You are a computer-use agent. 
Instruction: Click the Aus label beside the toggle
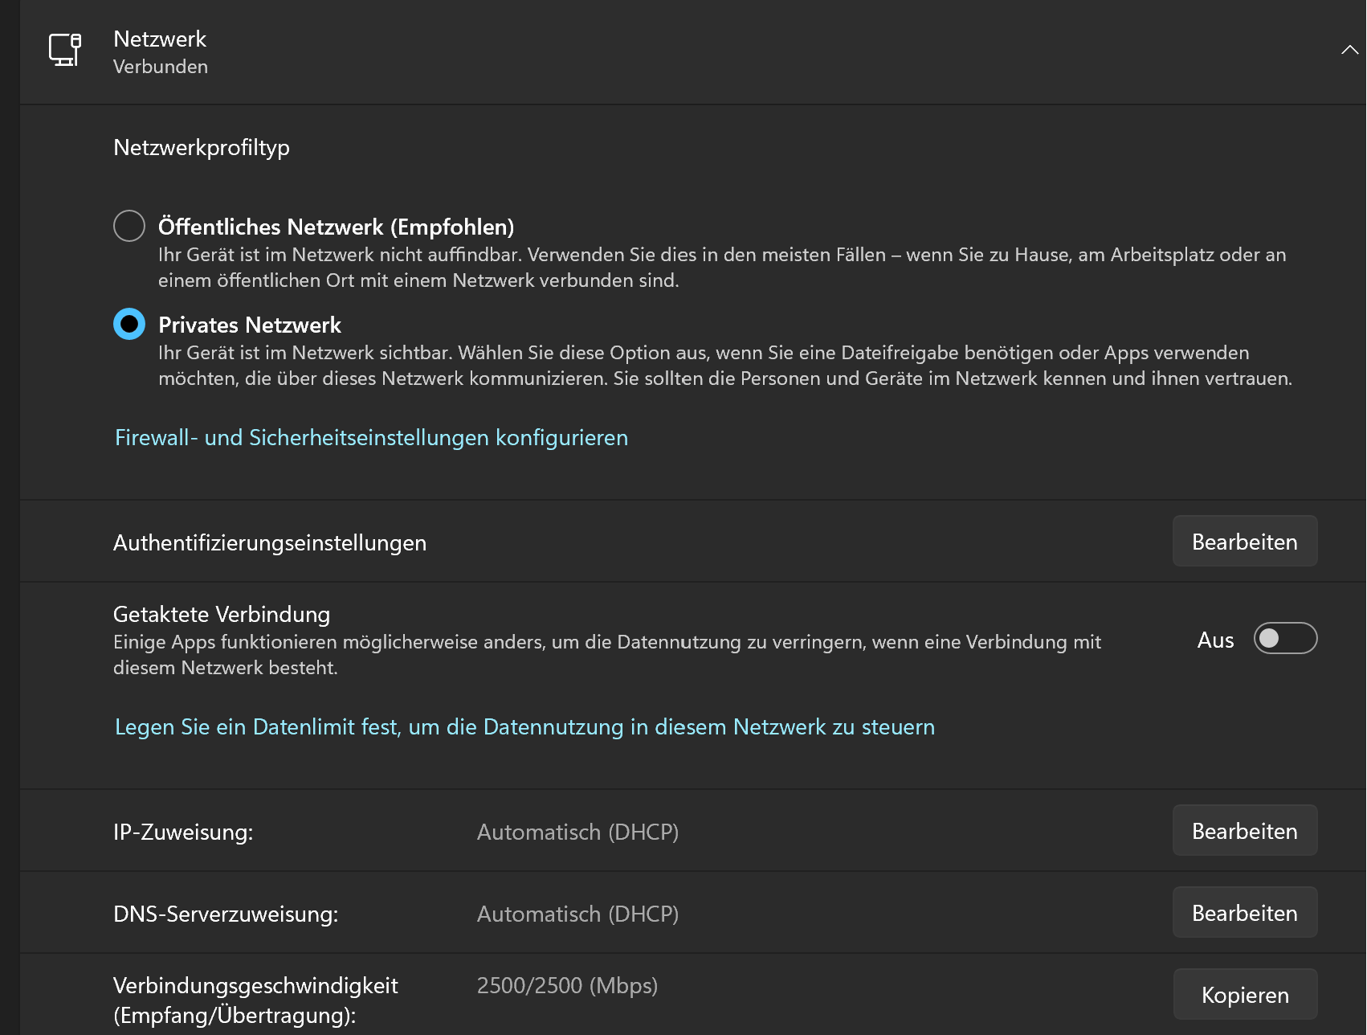(1215, 640)
